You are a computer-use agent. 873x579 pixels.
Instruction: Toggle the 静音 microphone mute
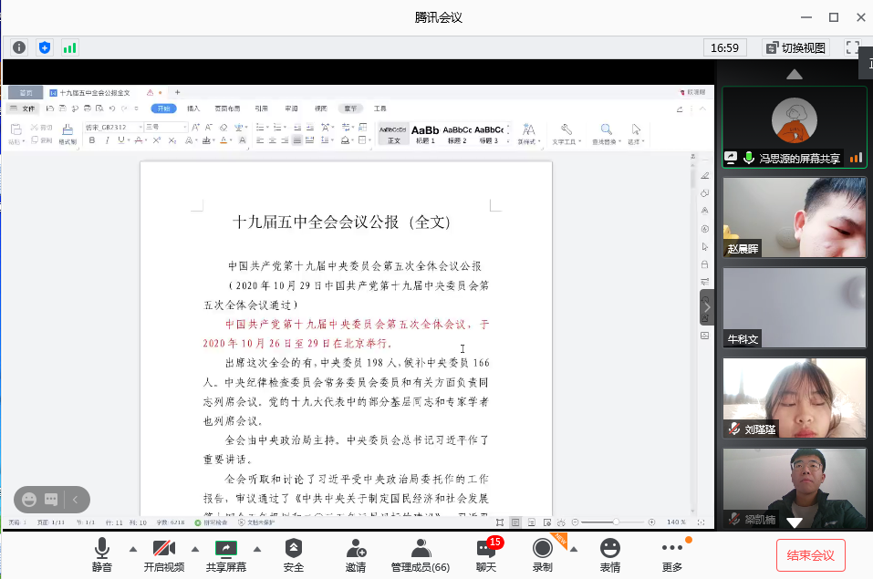(101, 554)
